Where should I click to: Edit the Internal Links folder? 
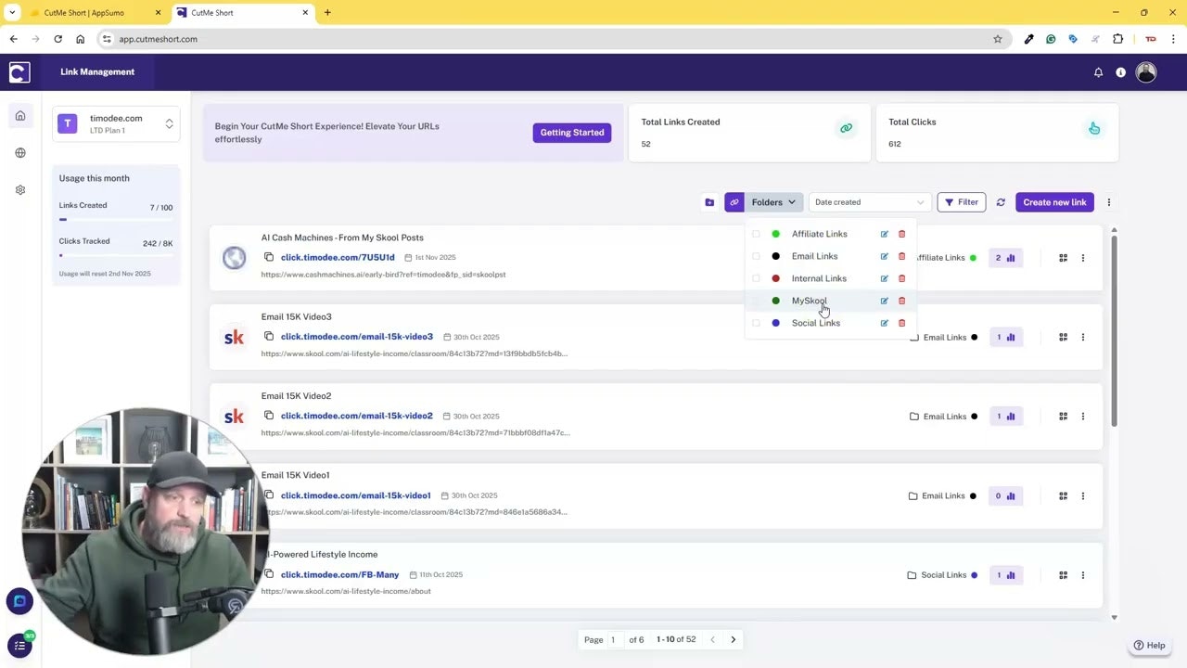pos(884,278)
